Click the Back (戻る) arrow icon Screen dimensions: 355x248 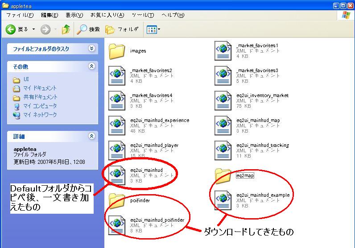point(11,29)
